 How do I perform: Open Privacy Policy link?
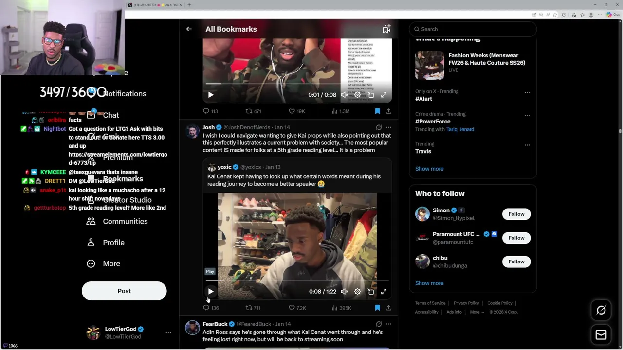(466, 303)
